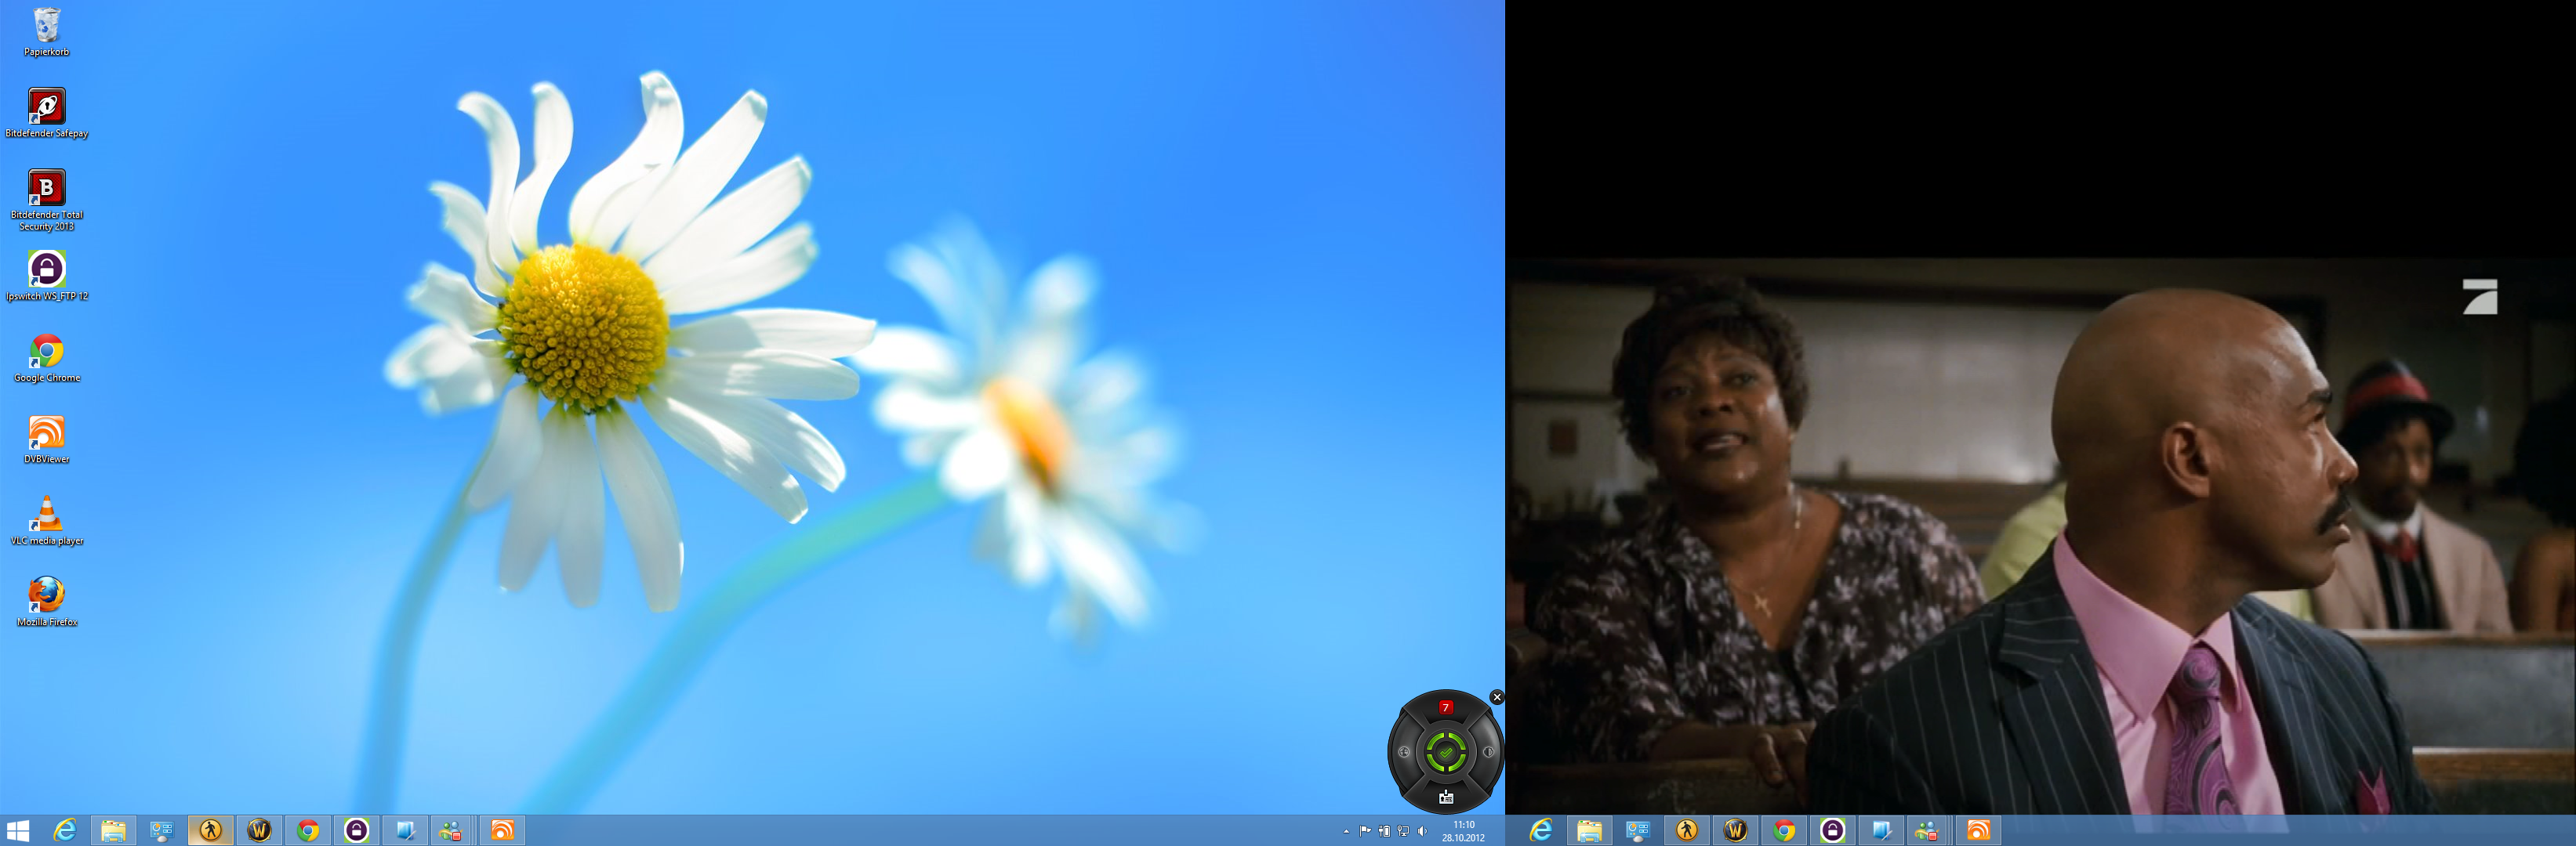Viewport: 2576px width, 846px height.
Task: Launch Internet Explorer from the left taskbar
Action: [x=65, y=830]
